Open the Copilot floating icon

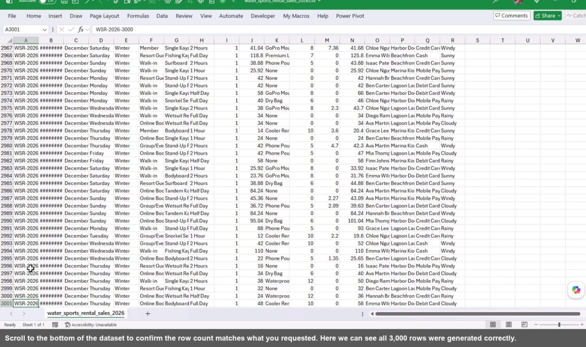tap(576, 290)
